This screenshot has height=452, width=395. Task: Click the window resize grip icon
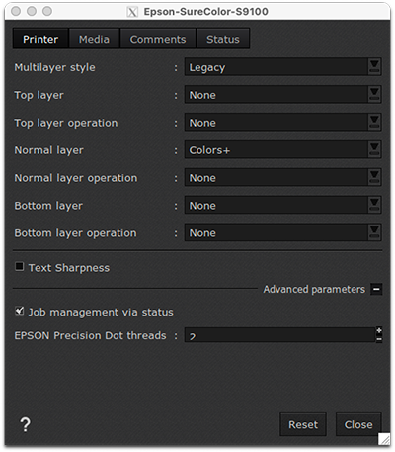(384, 439)
